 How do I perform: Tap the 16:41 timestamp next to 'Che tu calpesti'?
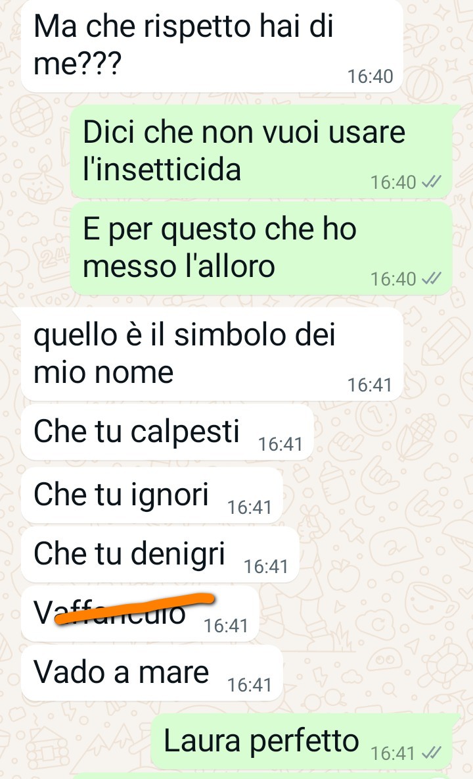point(280,444)
